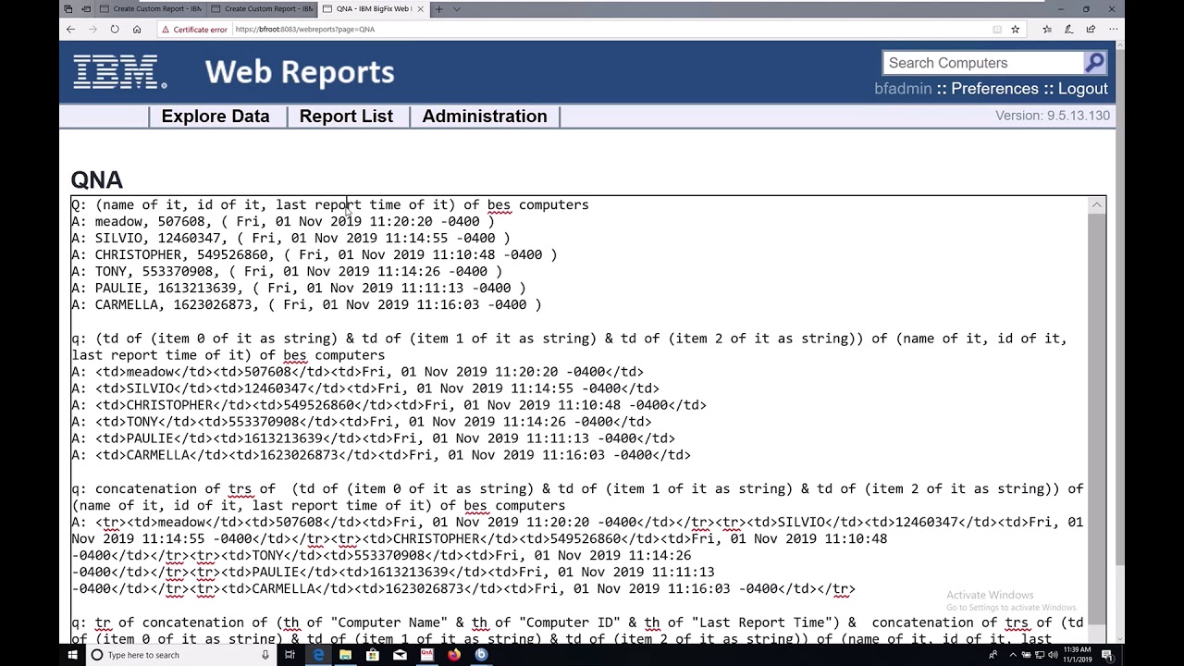Click the taskbar clock showing 11:39 AM
The height and width of the screenshot is (666, 1184).
tap(1078, 655)
